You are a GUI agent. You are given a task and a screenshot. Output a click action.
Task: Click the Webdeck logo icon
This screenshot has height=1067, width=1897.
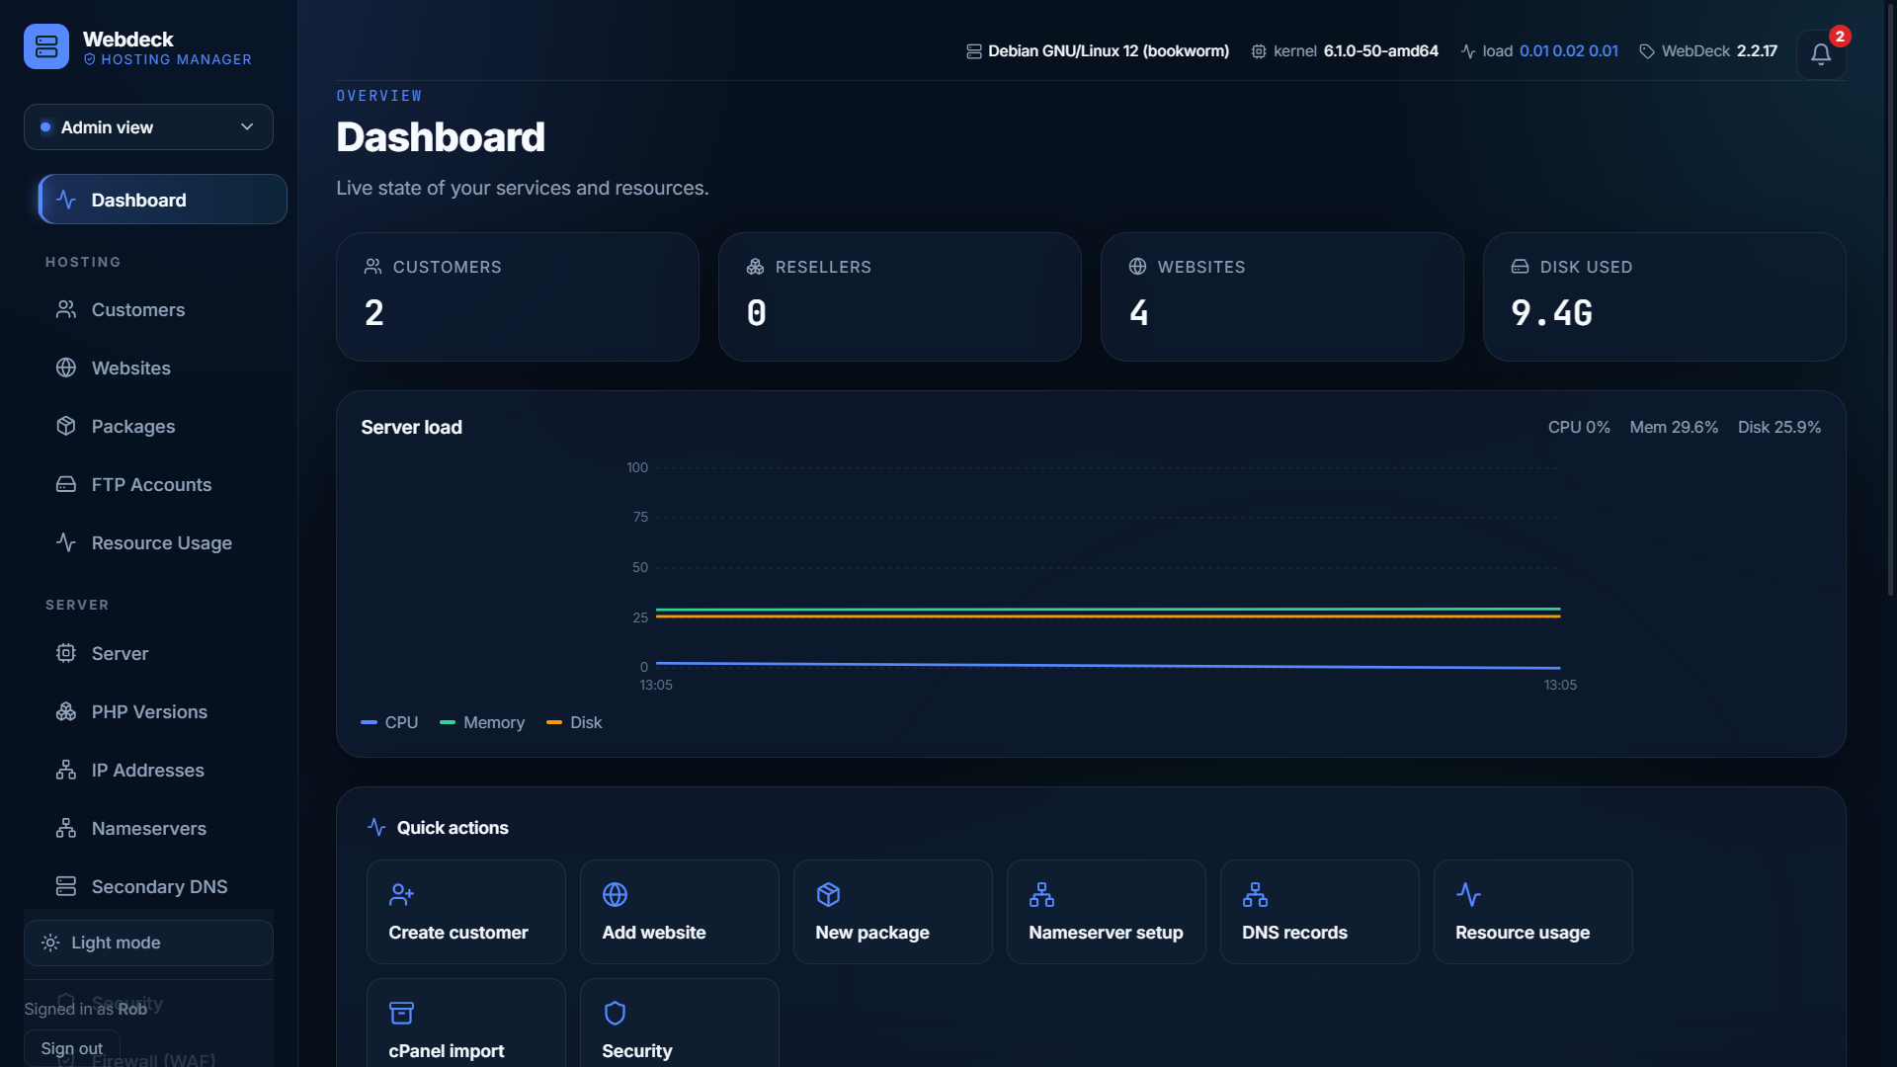46,46
